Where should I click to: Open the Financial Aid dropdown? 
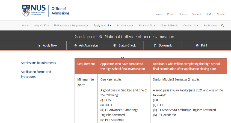coord(147,26)
